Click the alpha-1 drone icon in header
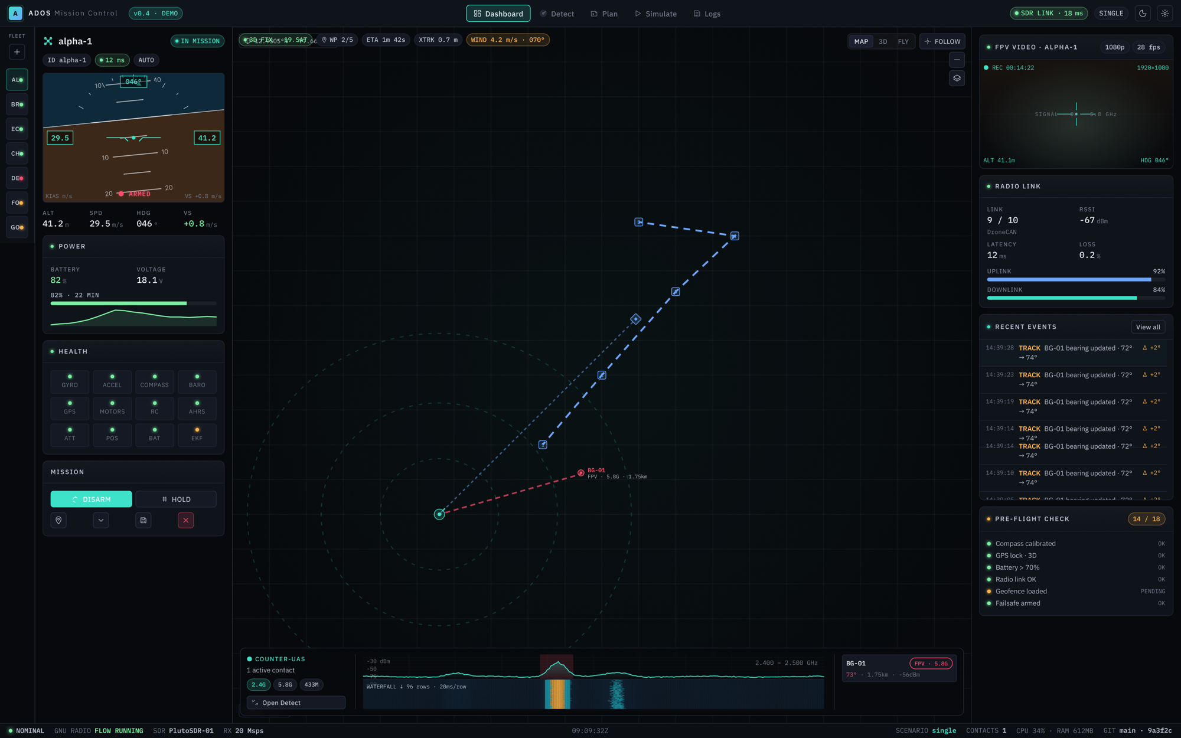This screenshot has width=1181, height=738. point(48,41)
